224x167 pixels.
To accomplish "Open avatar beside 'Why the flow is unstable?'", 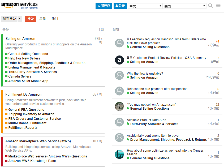I will coord(119,75).
